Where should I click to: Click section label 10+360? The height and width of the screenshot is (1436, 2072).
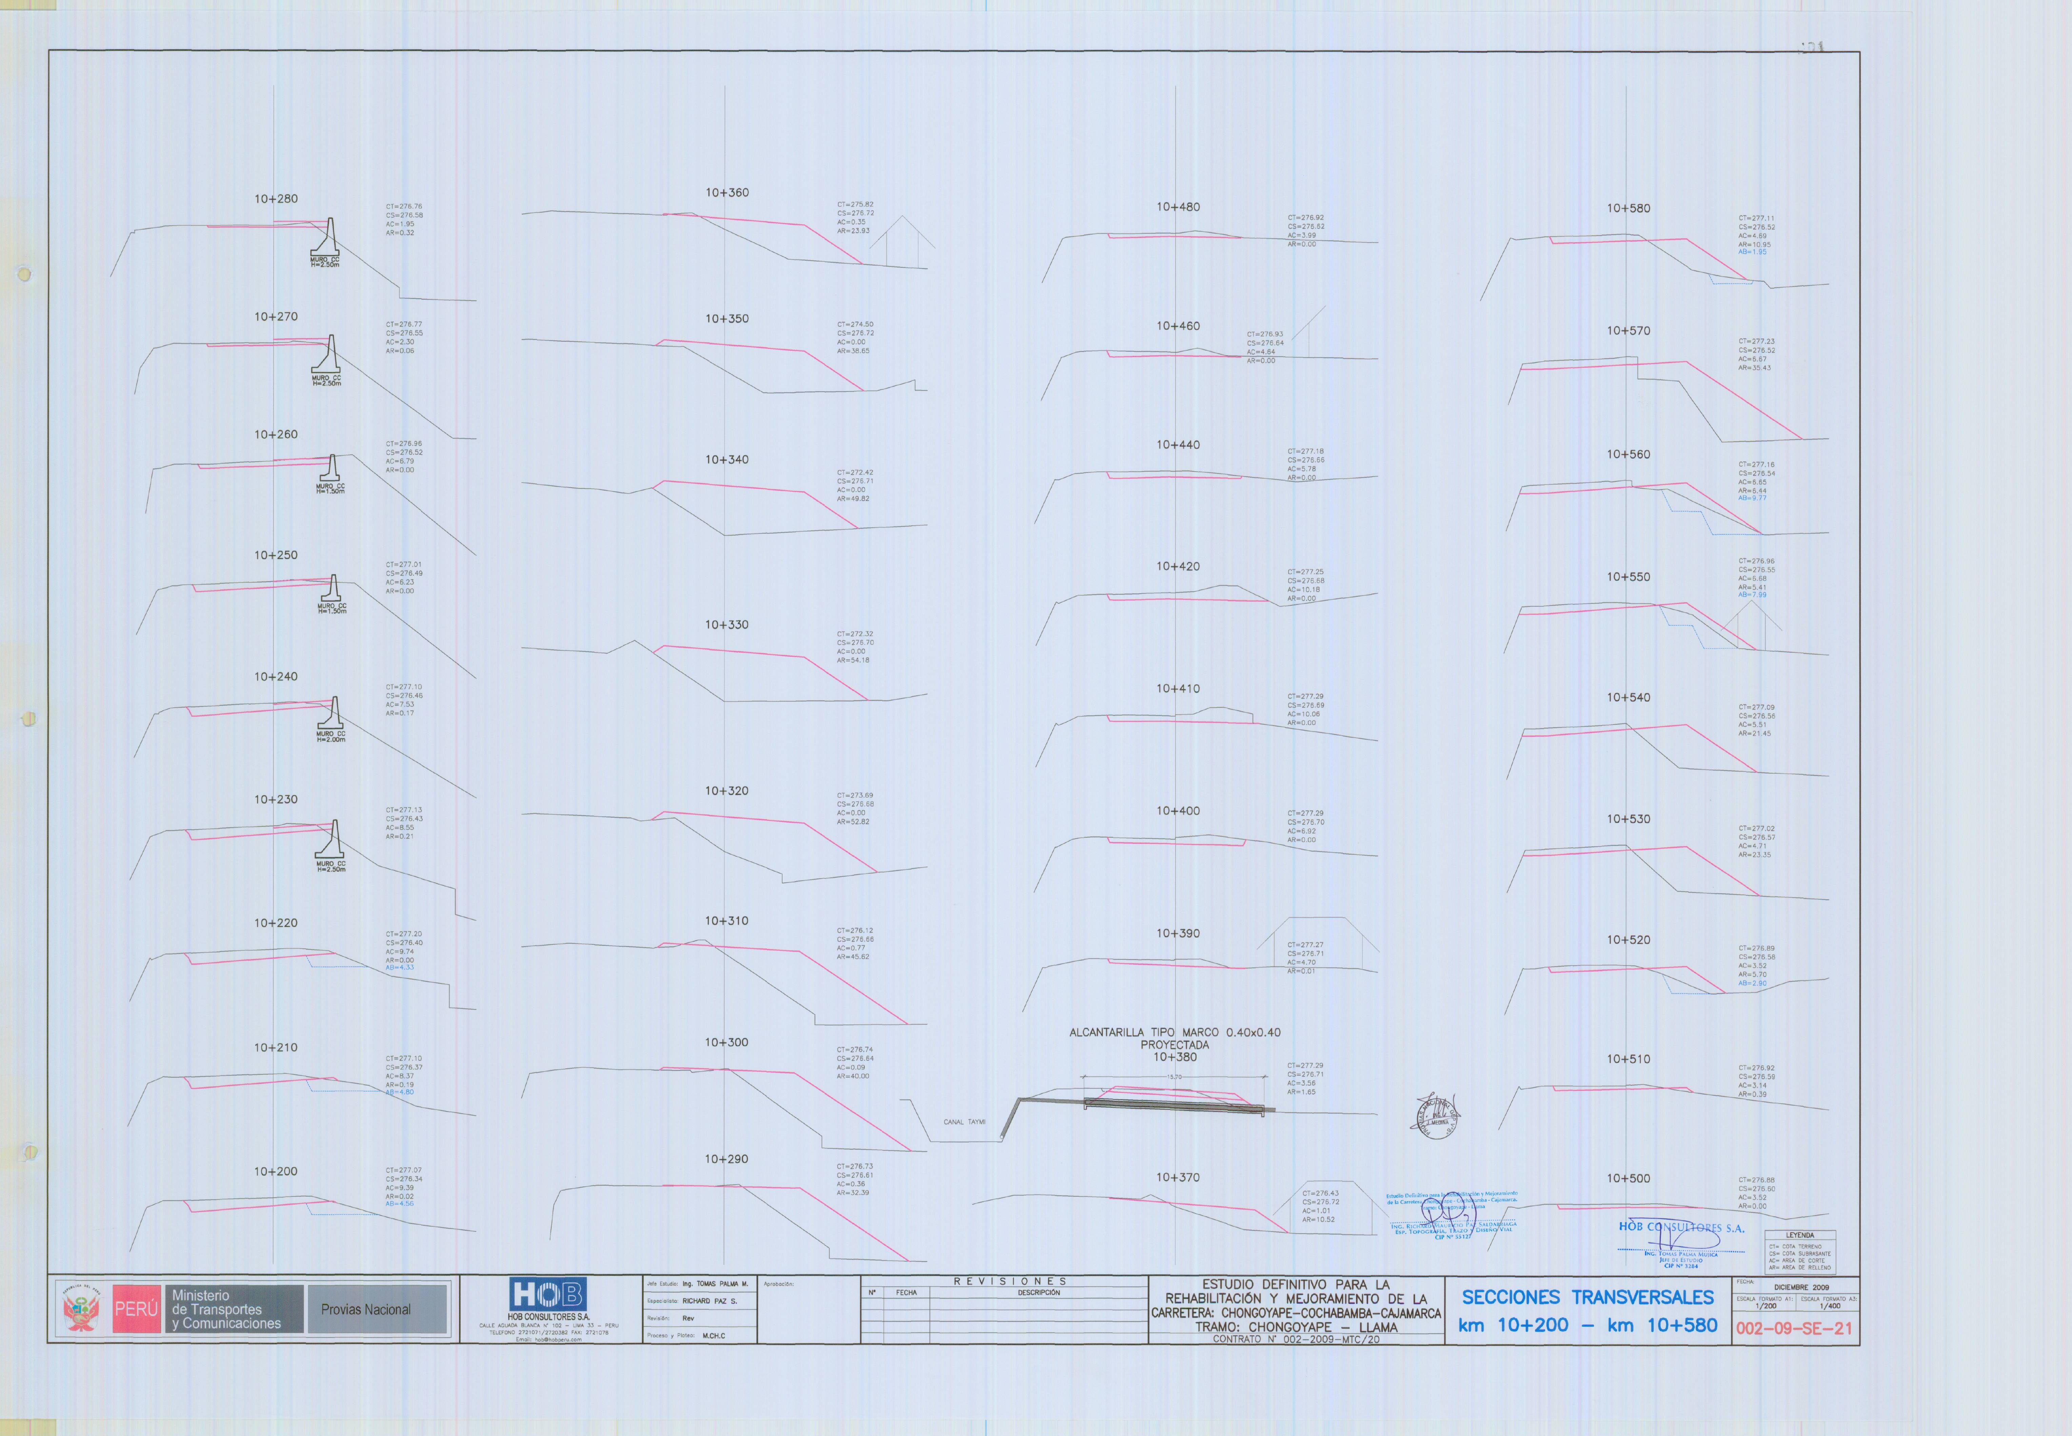tap(727, 193)
